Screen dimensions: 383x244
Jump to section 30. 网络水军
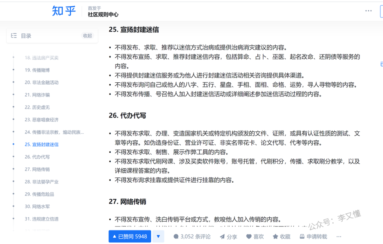click(x=37, y=207)
